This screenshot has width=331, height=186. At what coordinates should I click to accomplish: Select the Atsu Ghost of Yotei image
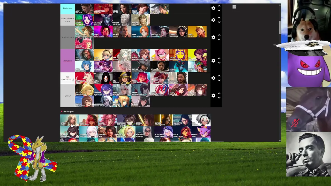tap(160, 8)
